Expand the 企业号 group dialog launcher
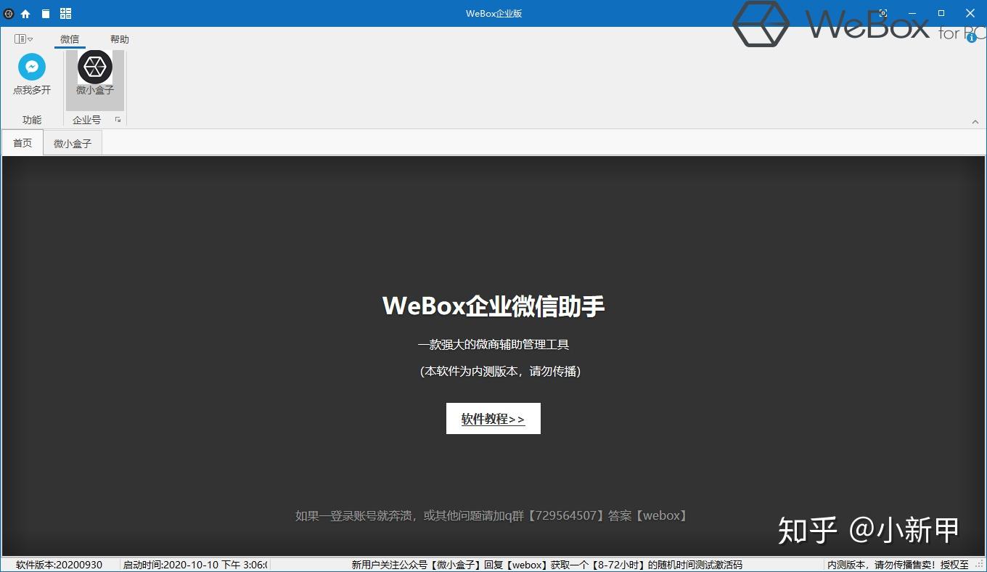Screen dimensions: 987x572 pos(118,120)
